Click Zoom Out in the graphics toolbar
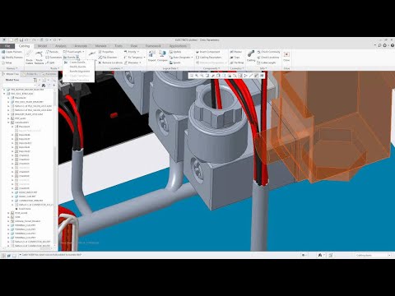This screenshot has width=395, height=296. (202, 76)
